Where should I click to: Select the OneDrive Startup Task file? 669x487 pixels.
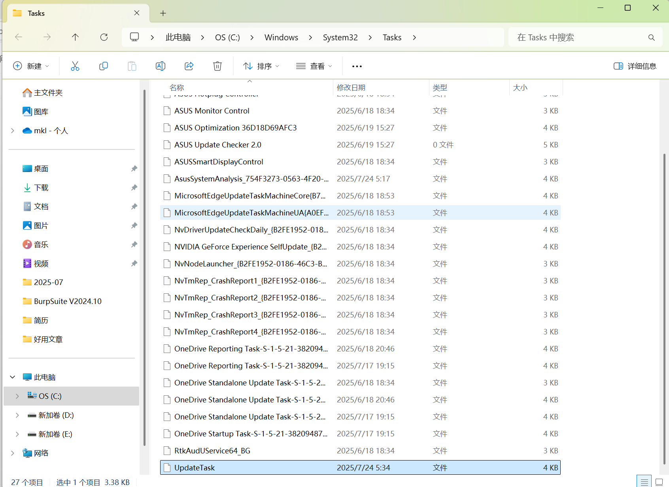tap(360, 434)
